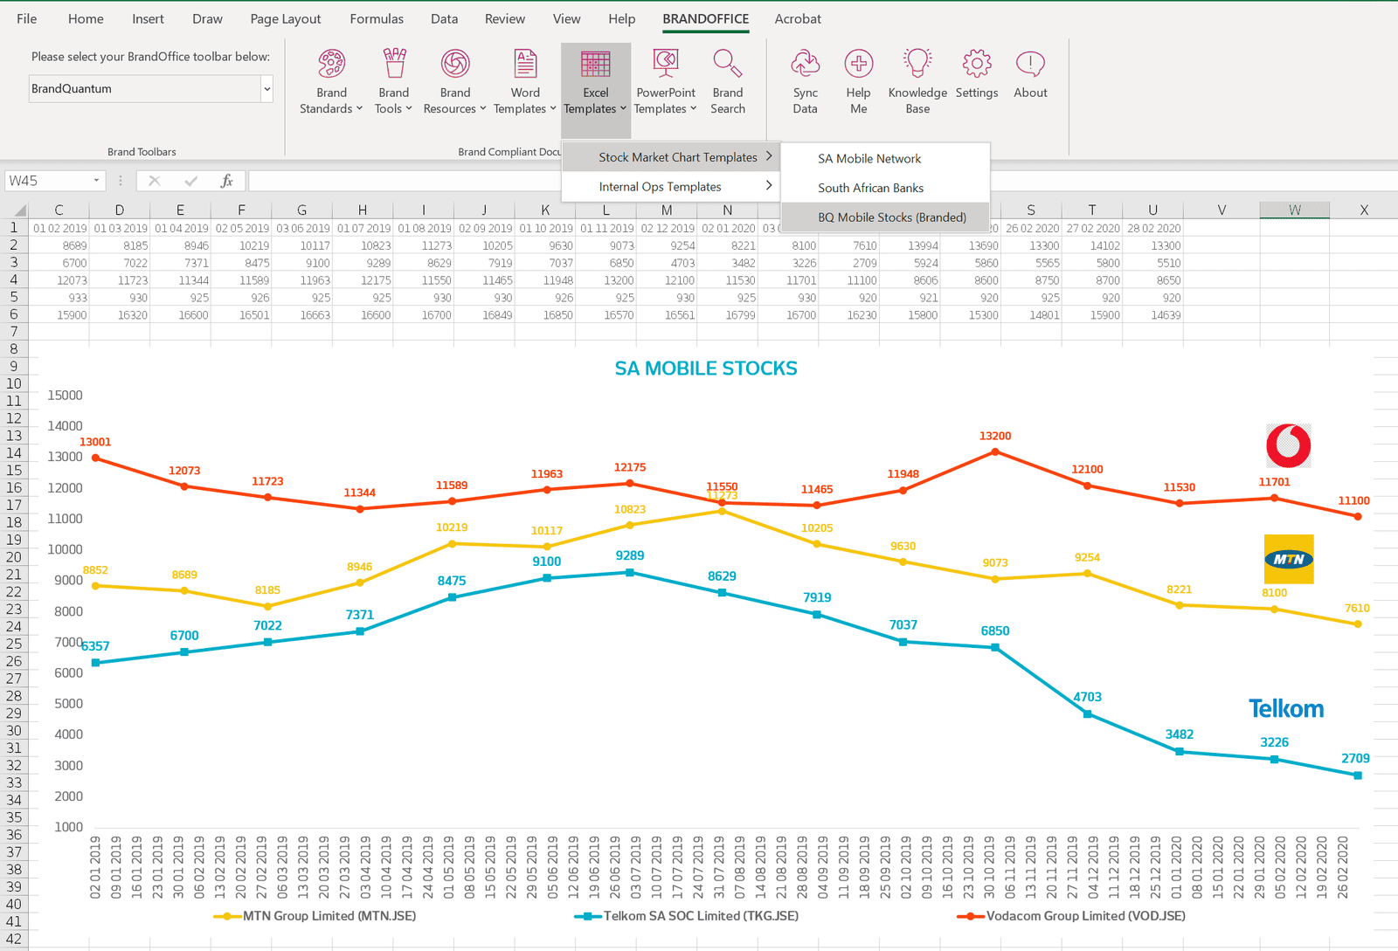Click into the formula bar
Image resolution: width=1398 pixels, height=951 pixels.
tap(406, 181)
